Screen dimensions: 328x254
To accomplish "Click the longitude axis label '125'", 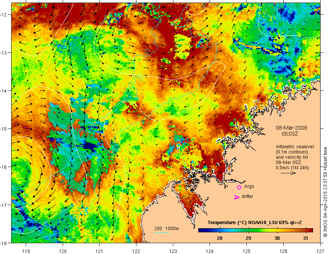I will point(247,251).
